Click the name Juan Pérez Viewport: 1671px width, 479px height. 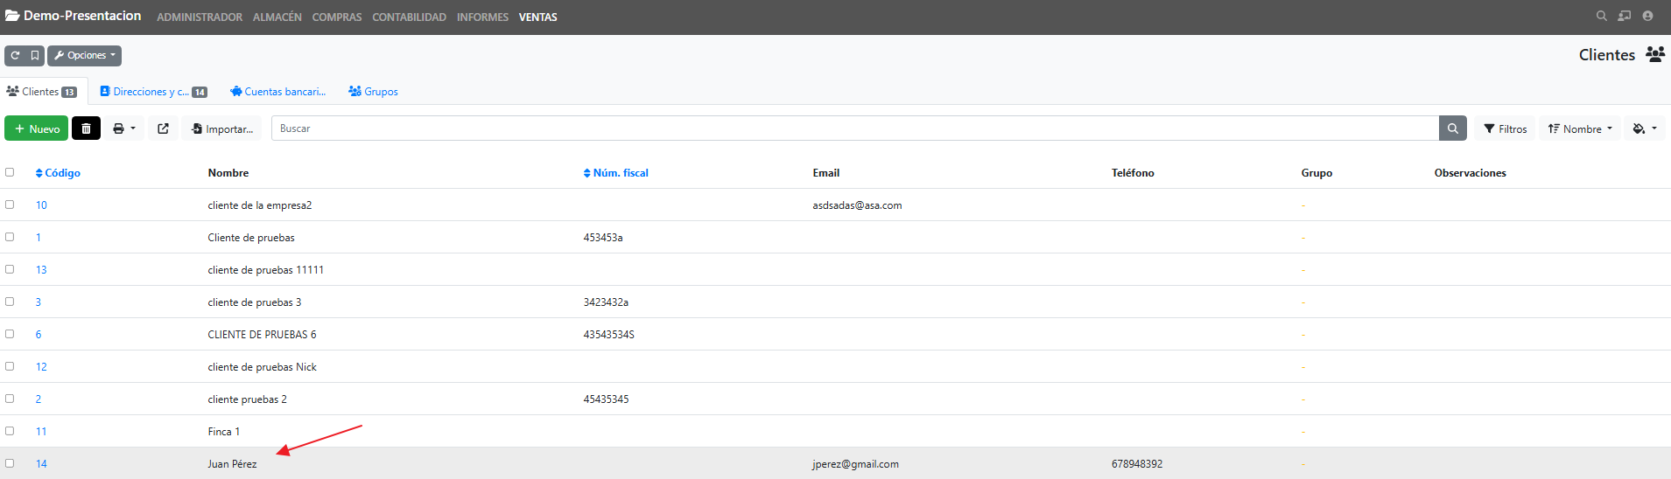coord(232,464)
